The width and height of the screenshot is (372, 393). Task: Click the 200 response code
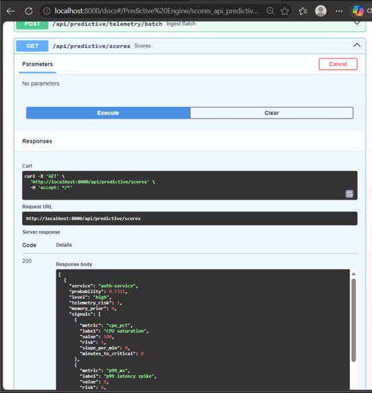(x=27, y=261)
